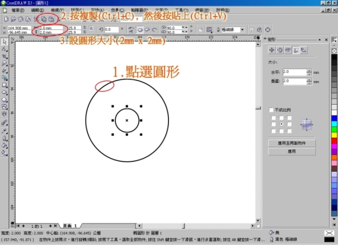
Task: Select the Interactive Blend tool
Action: 4,123
